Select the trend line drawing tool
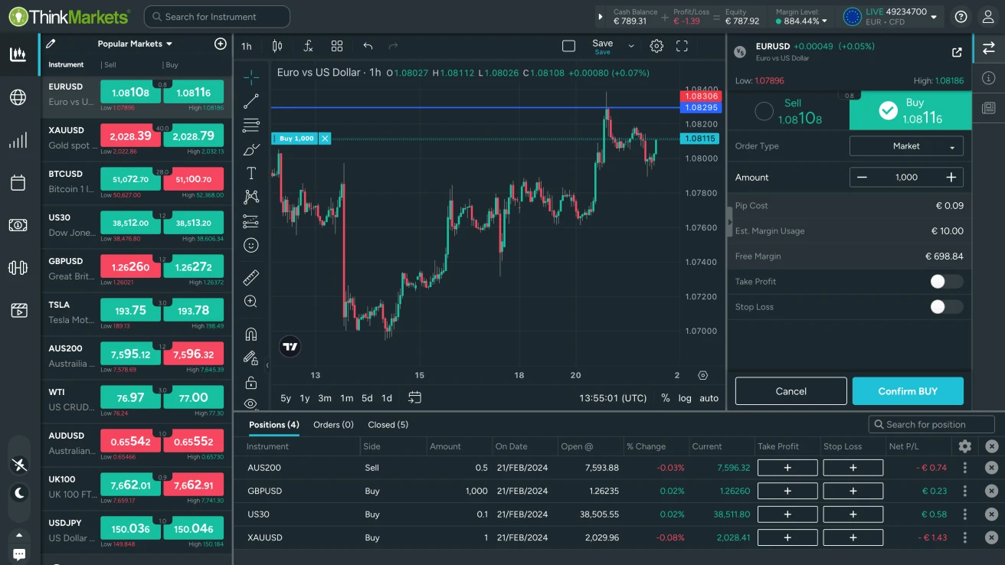This screenshot has width=1005, height=565. (250, 100)
